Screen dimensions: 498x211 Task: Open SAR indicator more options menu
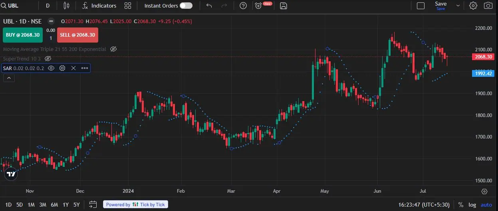coord(85,68)
